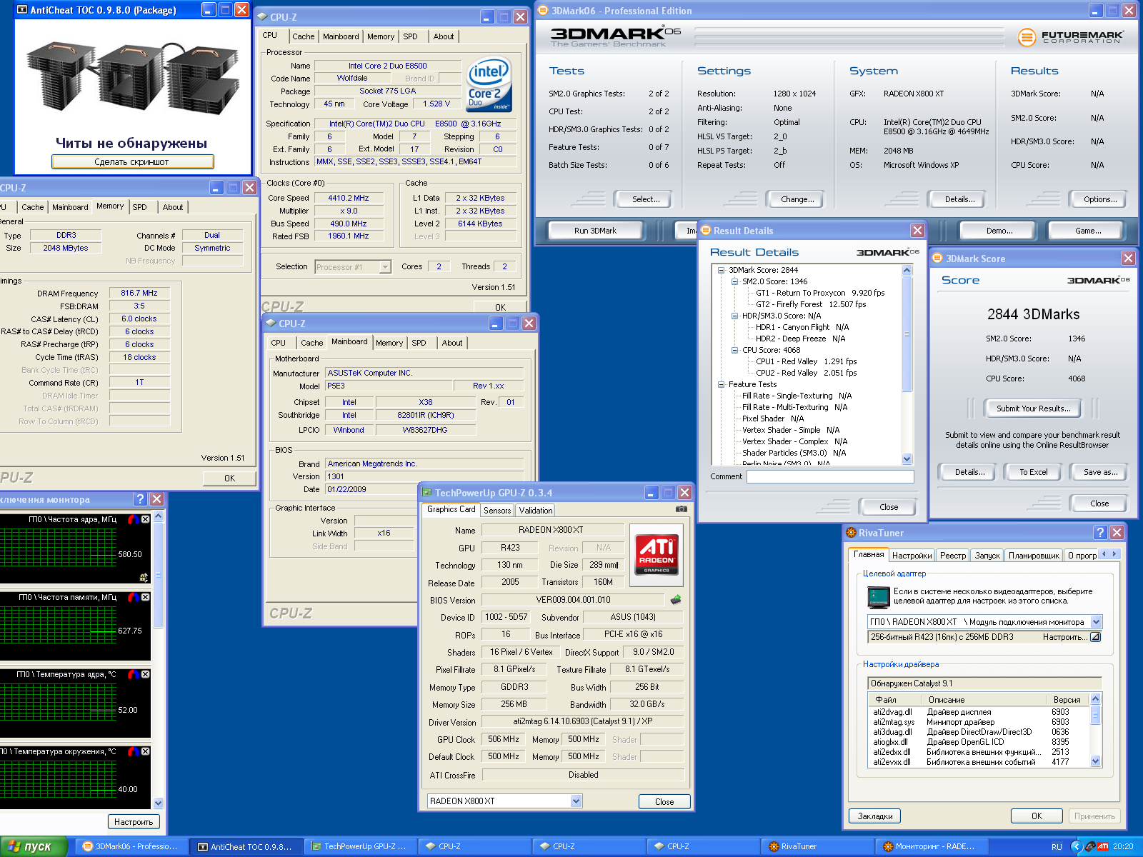Open the Реестр tab in RivaTuner
Image resolution: width=1143 pixels, height=857 pixels.
click(953, 556)
